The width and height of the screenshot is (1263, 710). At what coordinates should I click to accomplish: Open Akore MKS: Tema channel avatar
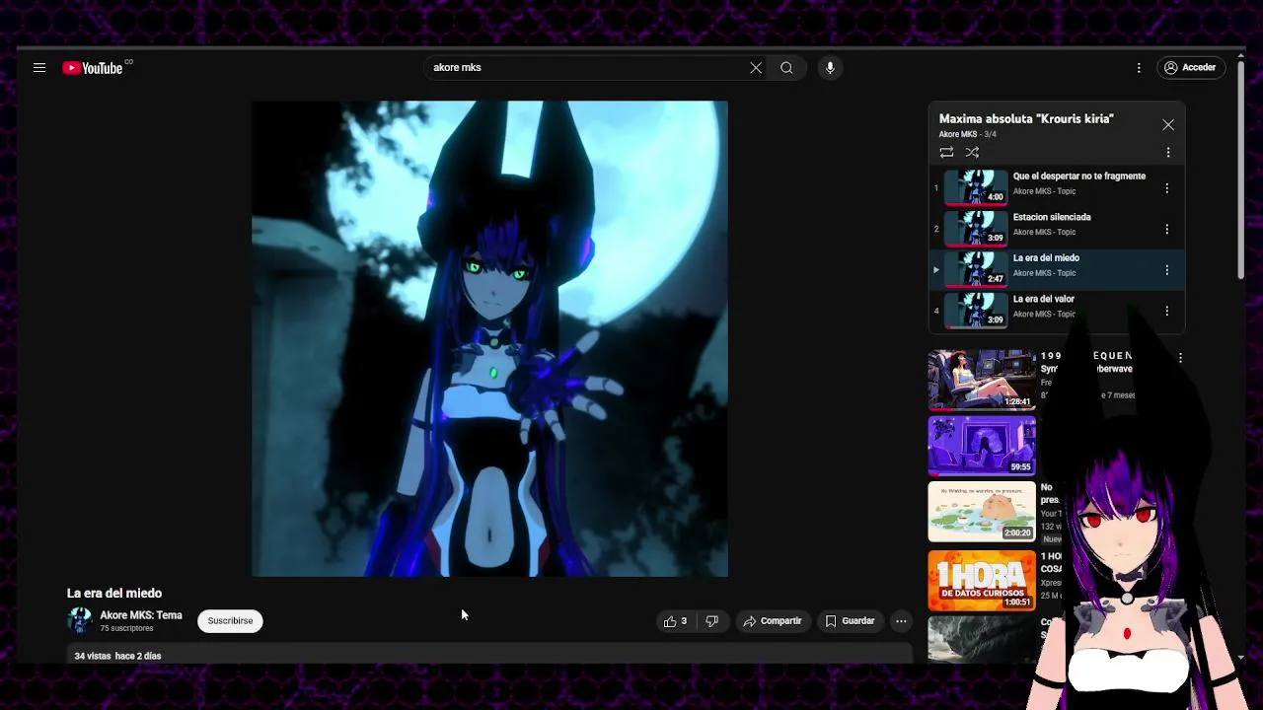[80, 620]
